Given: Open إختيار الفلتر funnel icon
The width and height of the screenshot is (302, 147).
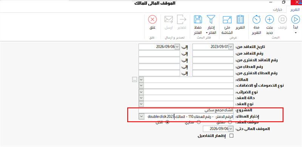Looking at the screenshot, I should 211,19.
